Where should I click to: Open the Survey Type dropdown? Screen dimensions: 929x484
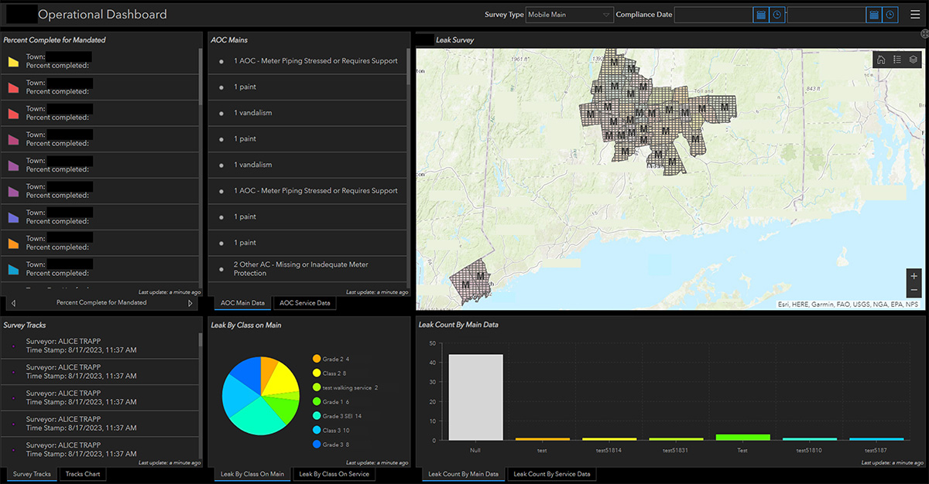(x=569, y=14)
